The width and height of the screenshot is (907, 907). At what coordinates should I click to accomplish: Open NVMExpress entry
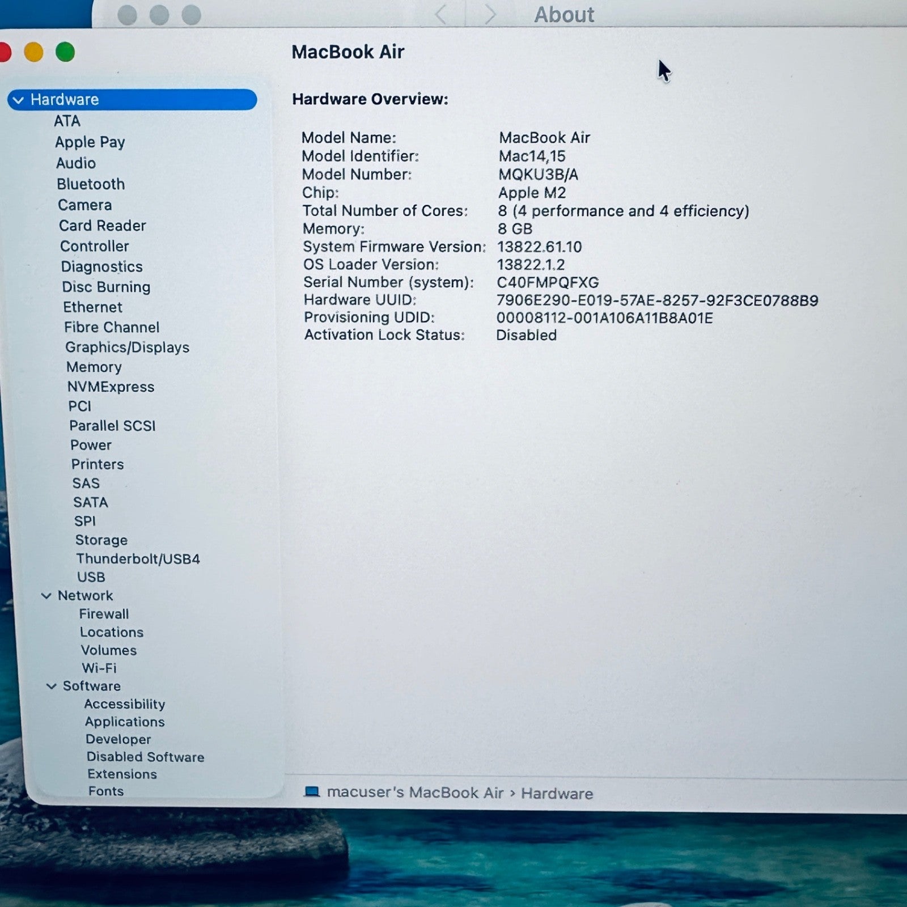(111, 387)
